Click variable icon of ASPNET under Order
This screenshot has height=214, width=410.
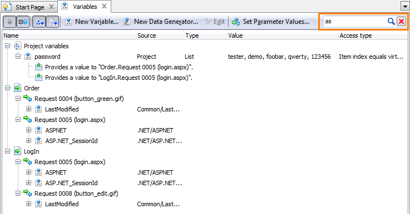tap(38, 130)
